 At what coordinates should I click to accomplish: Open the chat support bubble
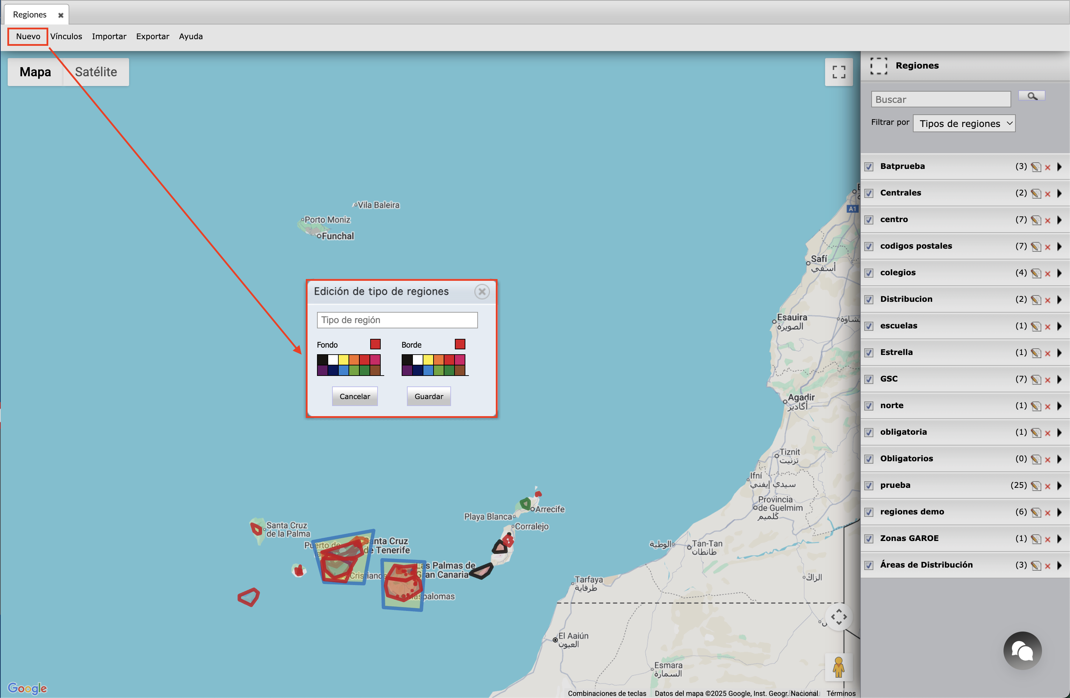point(1022,650)
